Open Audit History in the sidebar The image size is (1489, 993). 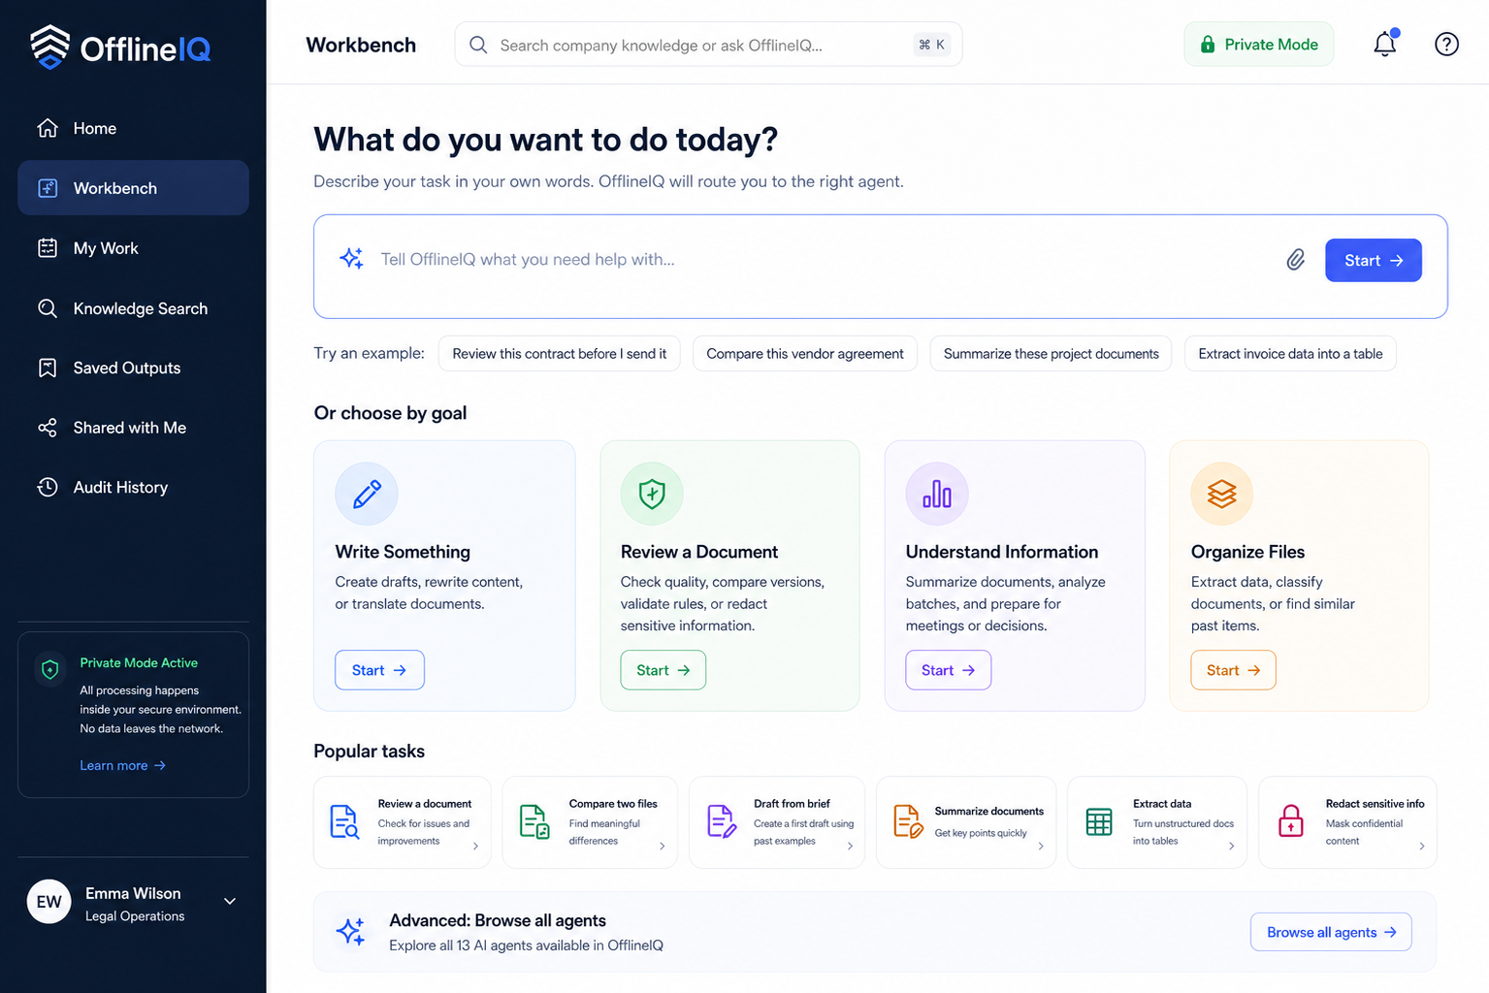click(x=133, y=487)
